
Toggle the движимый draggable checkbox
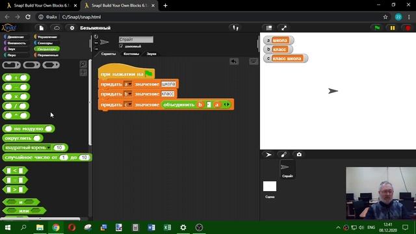[x=122, y=46]
